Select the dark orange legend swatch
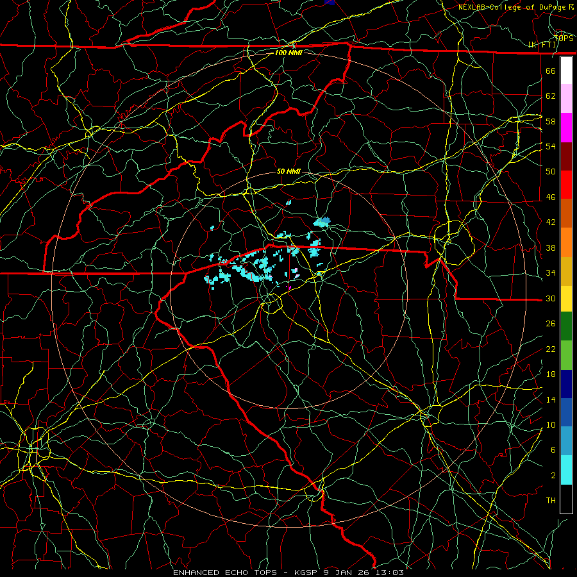 [x=566, y=213]
